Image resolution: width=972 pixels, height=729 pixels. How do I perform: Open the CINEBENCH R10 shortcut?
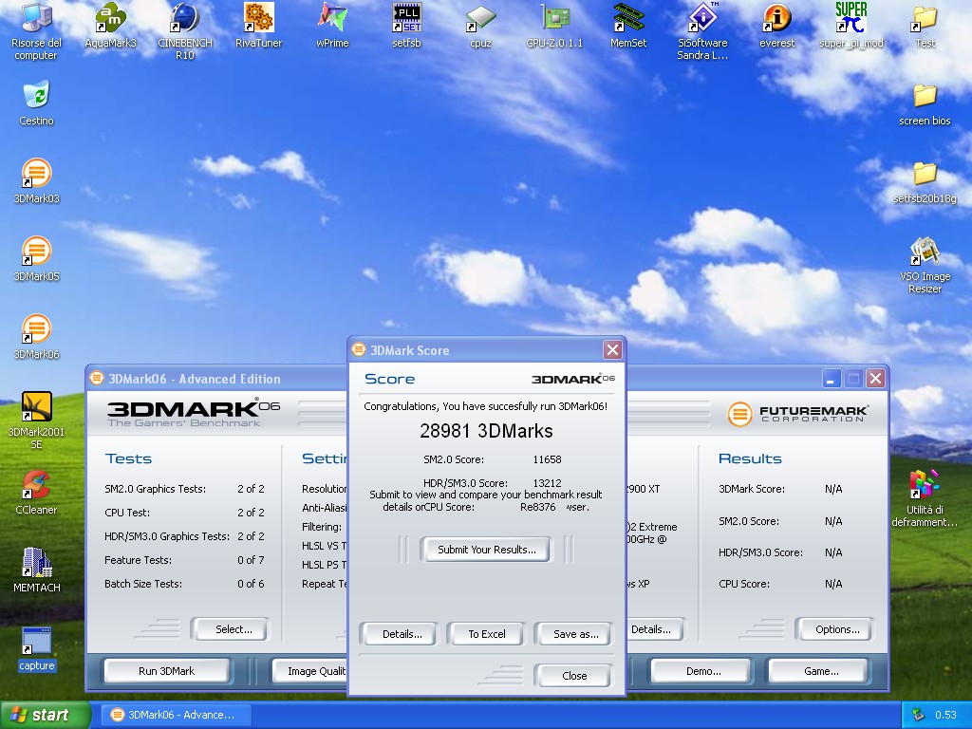[185, 30]
